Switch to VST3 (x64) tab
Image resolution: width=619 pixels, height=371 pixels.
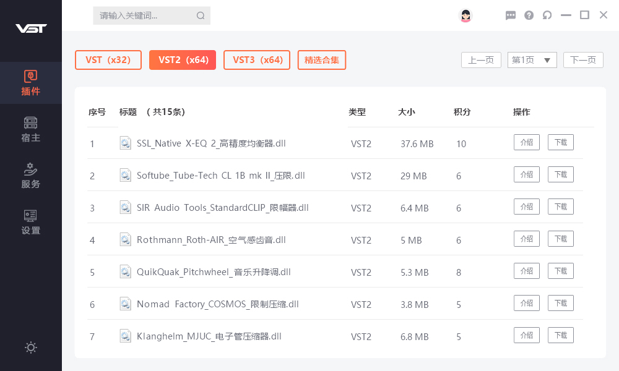257,60
